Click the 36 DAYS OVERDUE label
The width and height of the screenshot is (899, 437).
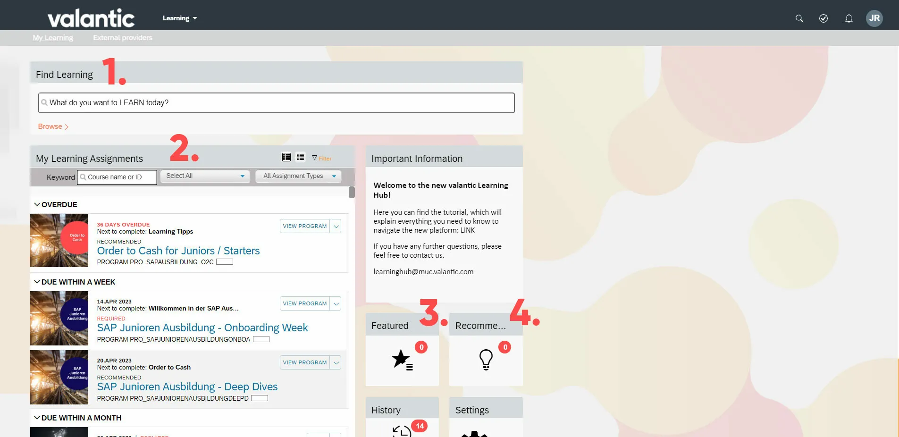[x=123, y=225]
